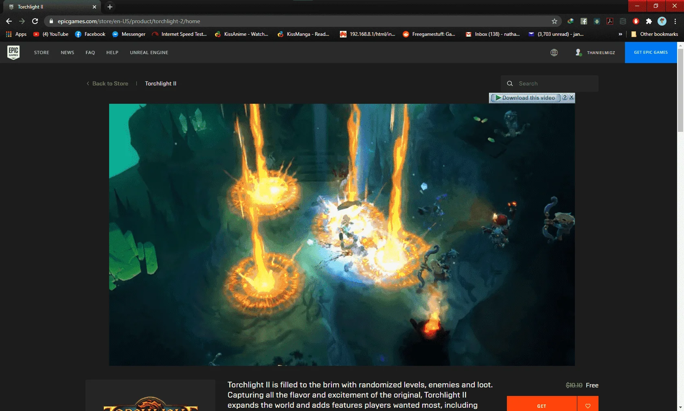Open the grey stacked-discs extension icon
This screenshot has height=411, width=684.
click(x=623, y=21)
